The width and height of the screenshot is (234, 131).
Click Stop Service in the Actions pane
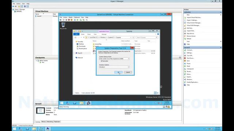tap(190, 33)
